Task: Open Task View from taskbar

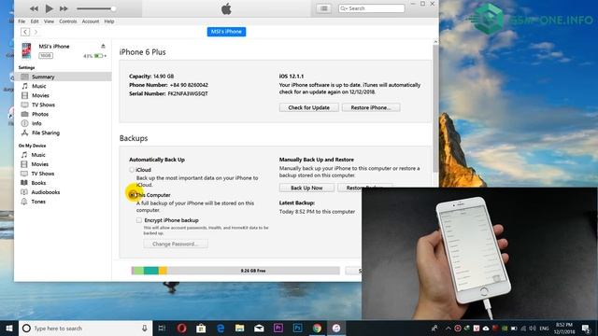Action: click(x=162, y=328)
